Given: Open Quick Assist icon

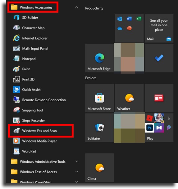Looking at the screenshot, I should coord(16,90).
